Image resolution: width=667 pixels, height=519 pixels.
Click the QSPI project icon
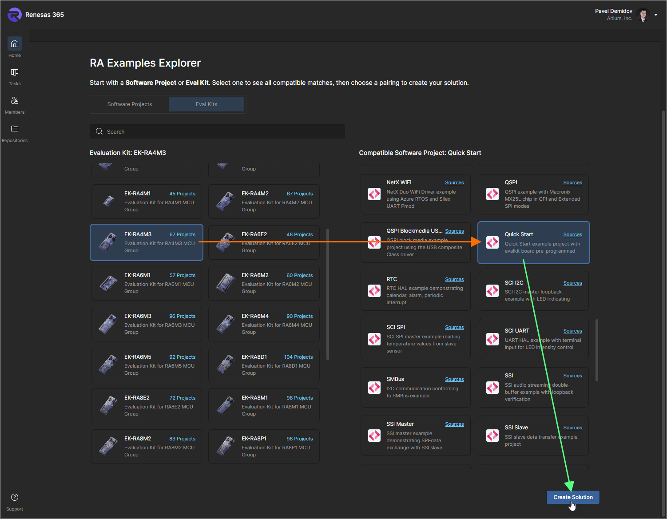[x=492, y=194]
